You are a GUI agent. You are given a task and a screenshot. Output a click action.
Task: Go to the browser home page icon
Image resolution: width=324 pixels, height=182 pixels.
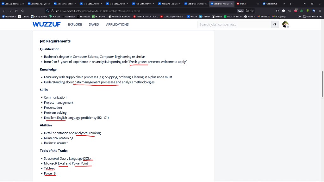pos(22,11)
